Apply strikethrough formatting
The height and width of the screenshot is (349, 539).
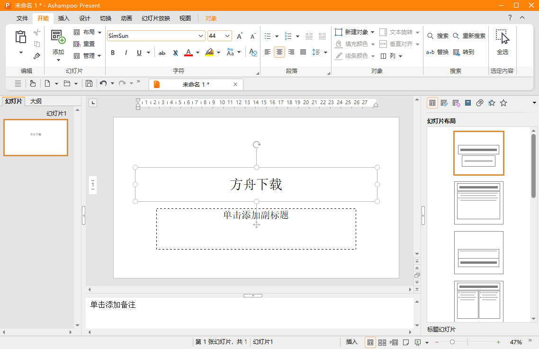(x=162, y=53)
